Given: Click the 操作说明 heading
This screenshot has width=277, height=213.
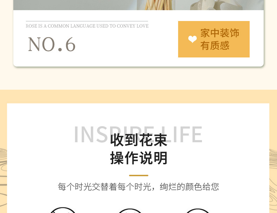Looking at the screenshot, I should 139,158.
